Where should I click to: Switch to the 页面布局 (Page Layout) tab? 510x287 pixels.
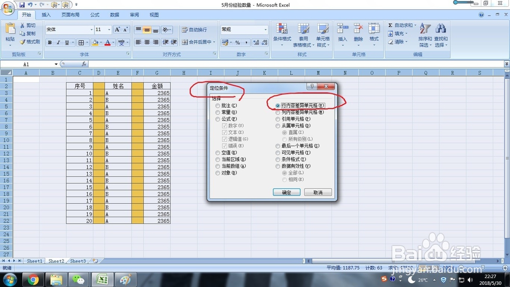point(70,15)
